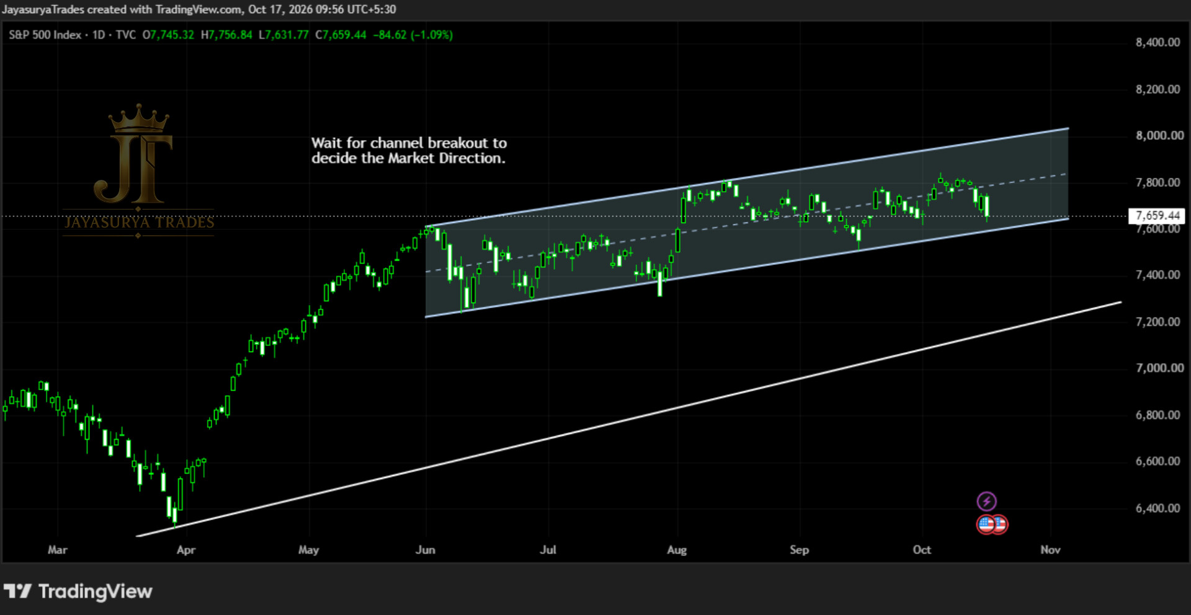Screen dimensions: 1191x615
Task: Click the close value C7,659.44
Action: coord(341,35)
